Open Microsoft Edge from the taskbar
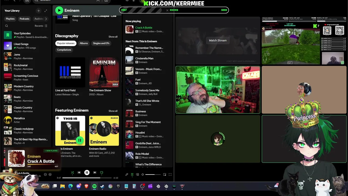This screenshot has height=196, width=348. [71, 186]
